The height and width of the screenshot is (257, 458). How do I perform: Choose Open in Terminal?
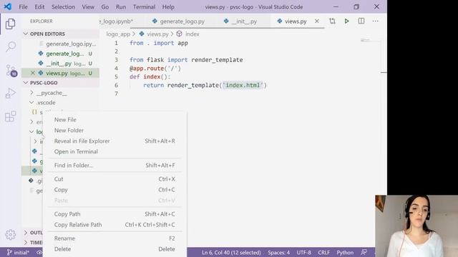click(x=114, y=151)
